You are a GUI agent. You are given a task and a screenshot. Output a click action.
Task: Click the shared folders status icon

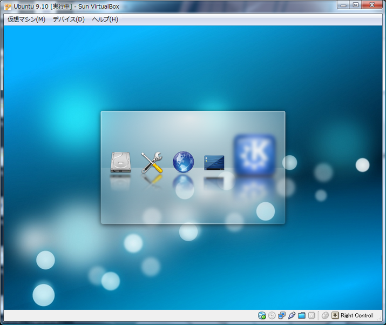click(302, 315)
